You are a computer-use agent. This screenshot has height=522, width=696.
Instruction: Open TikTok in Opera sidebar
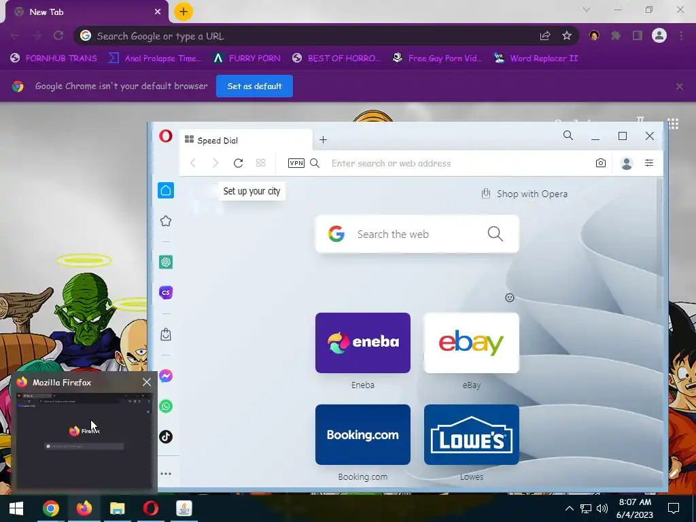click(166, 436)
